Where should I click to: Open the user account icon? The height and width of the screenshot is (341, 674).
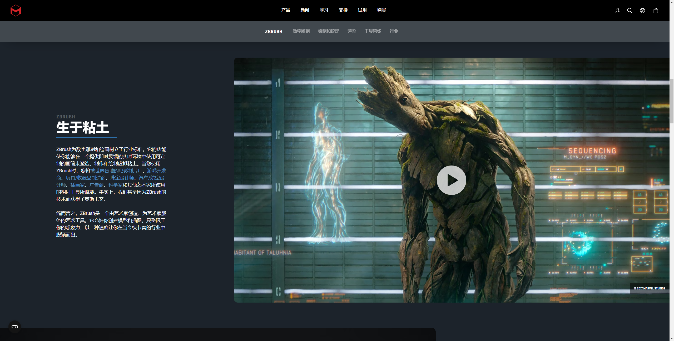click(617, 11)
